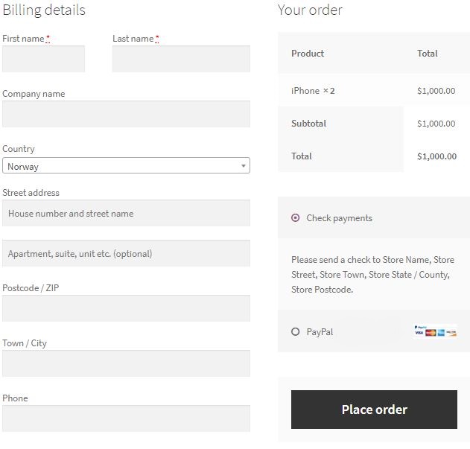Click the First name label
The height and width of the screenshot is (449, 470).
pos(23,39)
